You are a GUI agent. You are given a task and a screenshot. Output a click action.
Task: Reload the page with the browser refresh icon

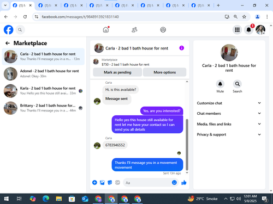(x=25, y=17)
